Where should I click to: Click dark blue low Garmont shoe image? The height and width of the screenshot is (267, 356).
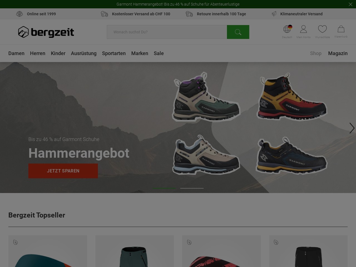[x=291, y=155]
